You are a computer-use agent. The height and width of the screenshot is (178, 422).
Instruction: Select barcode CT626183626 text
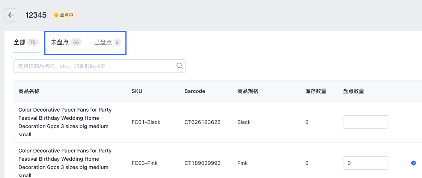click(x=202, y=122)
